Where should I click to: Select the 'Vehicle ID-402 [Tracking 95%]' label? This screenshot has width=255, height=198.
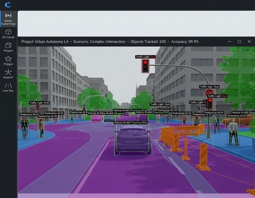click(x=131, y=122)
